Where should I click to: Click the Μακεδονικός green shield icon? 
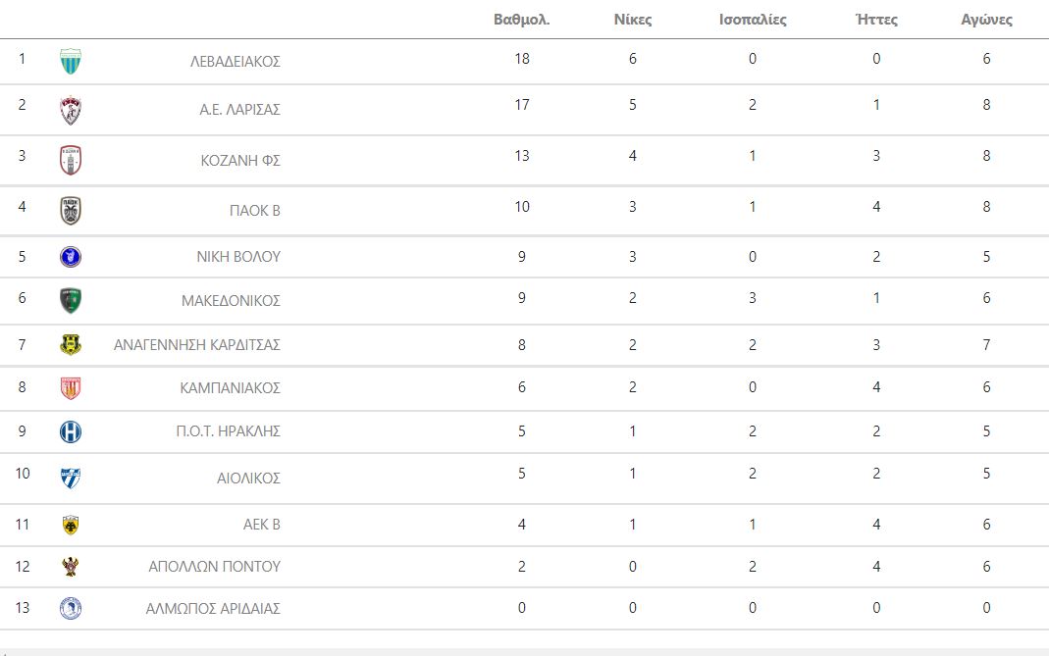[71, 301]
